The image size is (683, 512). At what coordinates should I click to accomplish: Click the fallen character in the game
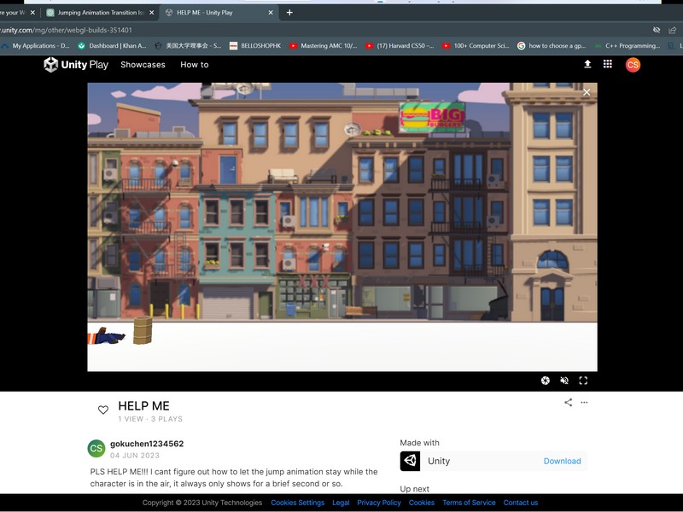click(x=106, y=335)
